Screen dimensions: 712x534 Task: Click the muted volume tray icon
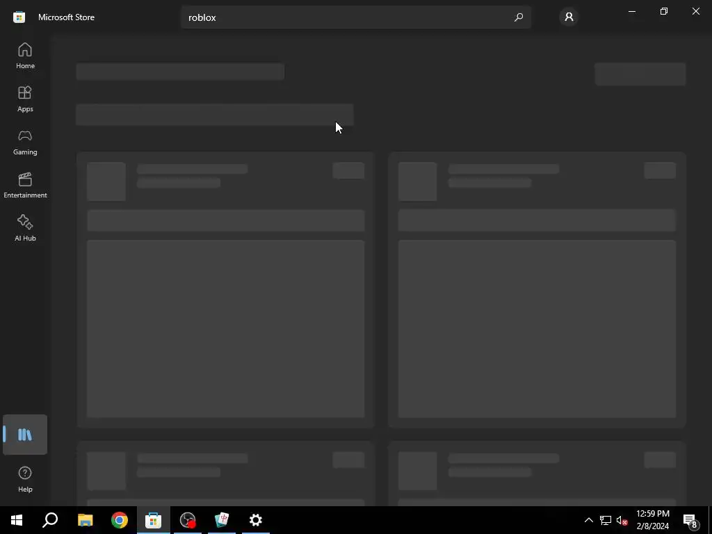click(x=622, y=520)
